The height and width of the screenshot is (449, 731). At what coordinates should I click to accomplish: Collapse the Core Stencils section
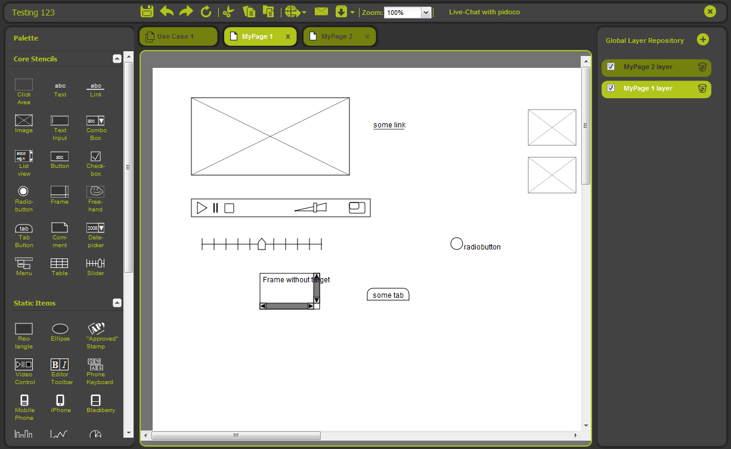[117, 58]
